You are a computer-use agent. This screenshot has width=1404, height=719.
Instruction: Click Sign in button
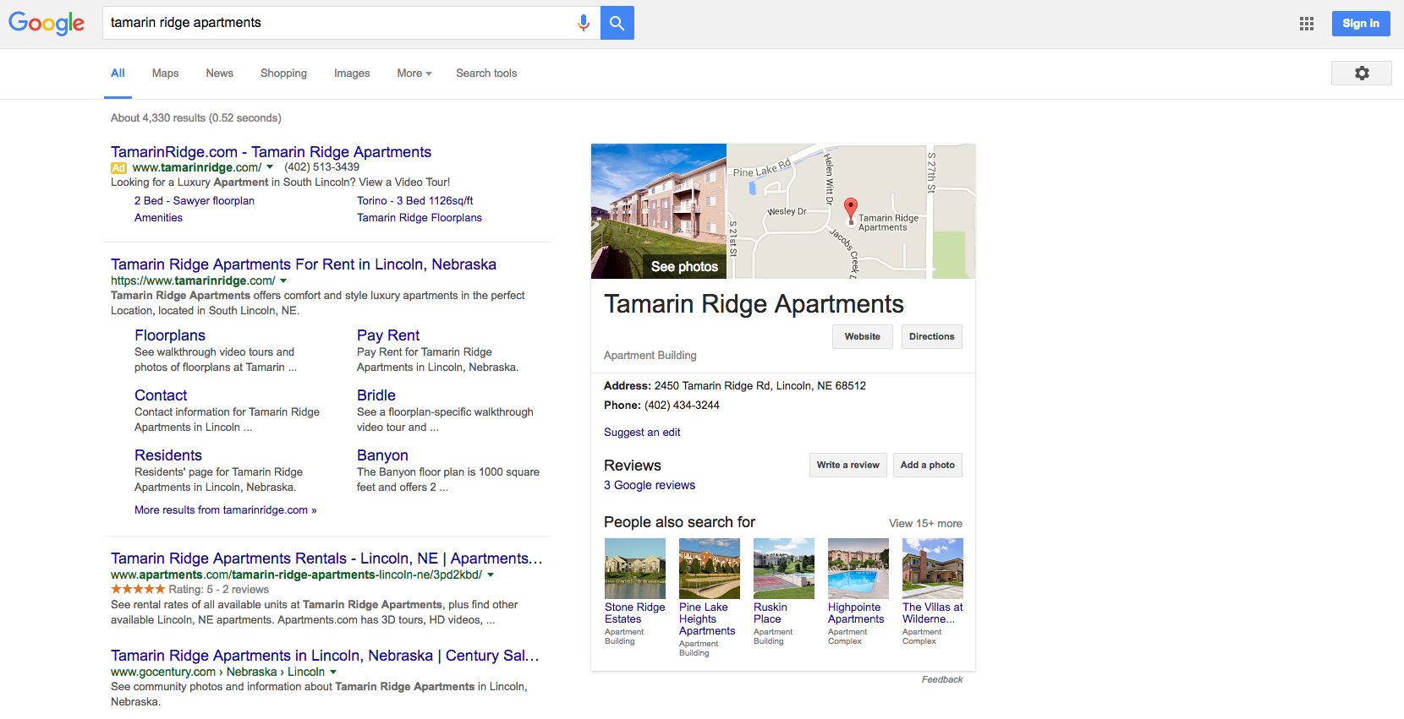tap(1361, 24)
